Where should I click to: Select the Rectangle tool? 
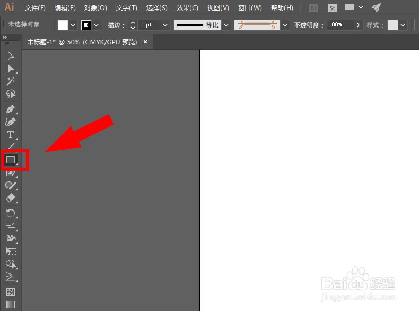point(11,160)
